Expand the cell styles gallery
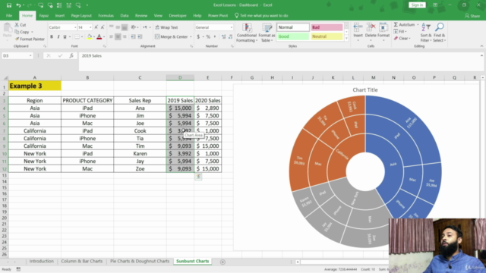Image resolution: width=486 pixels, height=273 pixels. (346, 38)
